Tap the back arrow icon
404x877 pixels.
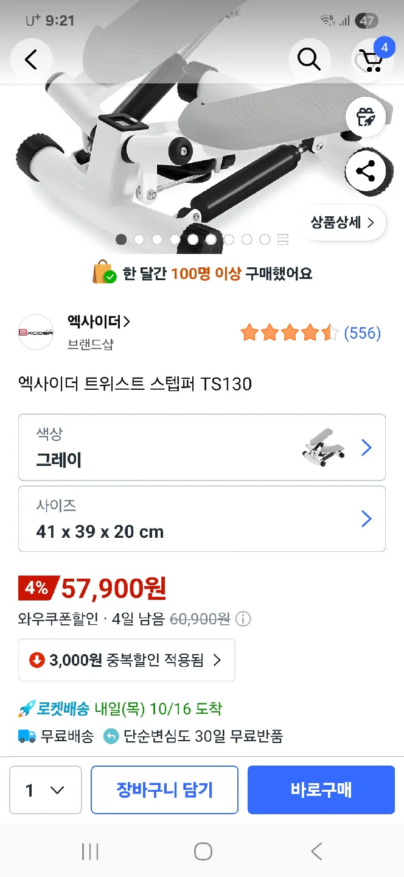coord(31,60)
